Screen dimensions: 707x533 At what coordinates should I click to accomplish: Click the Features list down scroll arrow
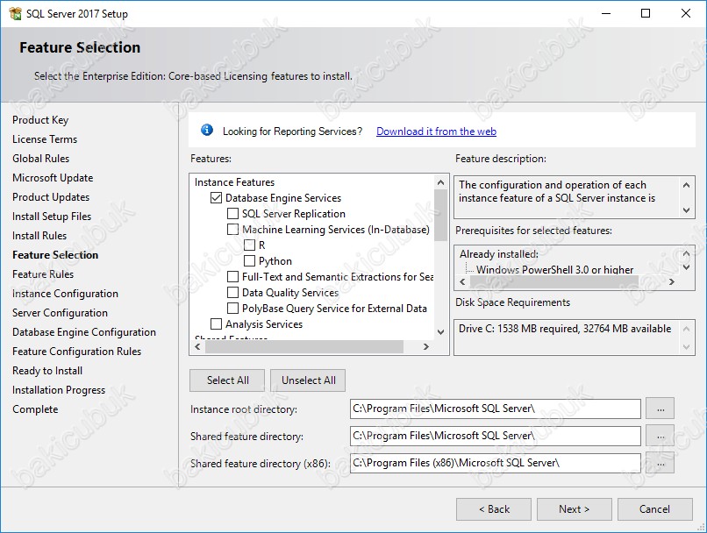click(x=440, y=332)
